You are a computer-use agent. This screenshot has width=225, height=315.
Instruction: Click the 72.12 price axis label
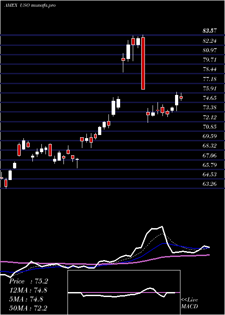coord(210,117)
